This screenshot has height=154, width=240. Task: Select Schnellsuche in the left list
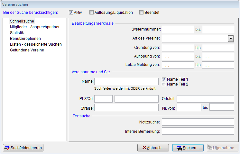[x=22, y=21]
